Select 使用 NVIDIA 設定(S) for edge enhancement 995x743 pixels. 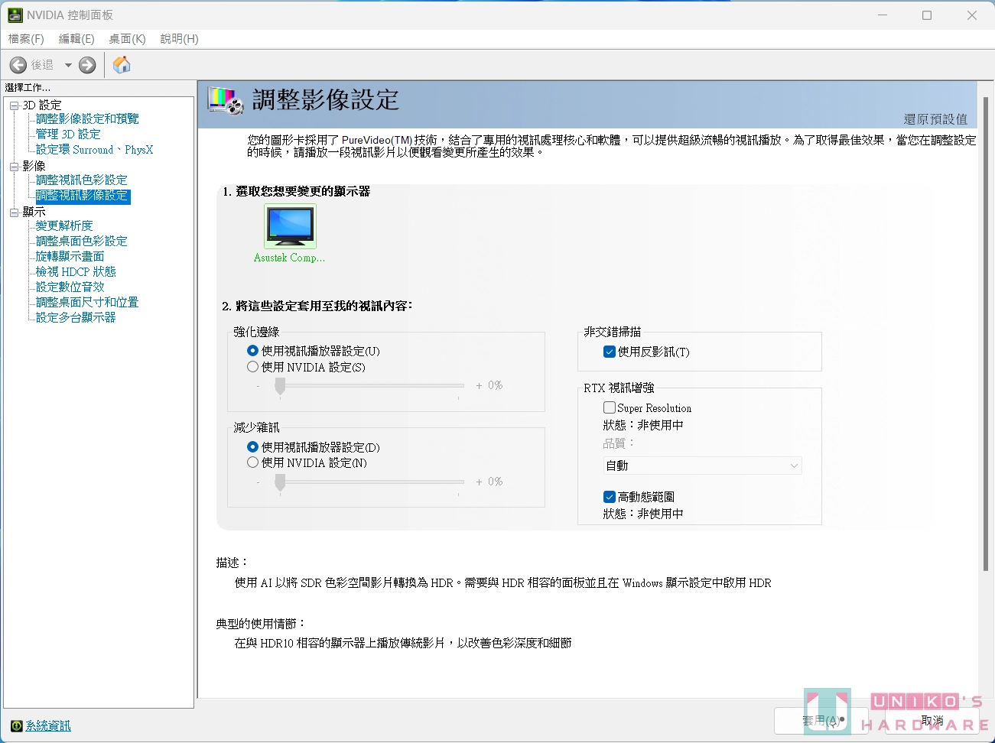pyautogui.click(x=252, y=367)
